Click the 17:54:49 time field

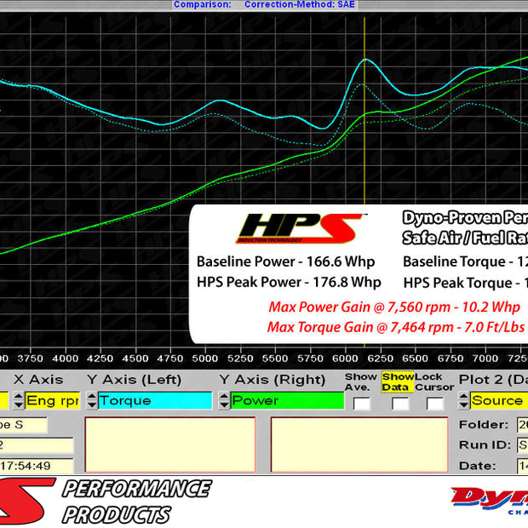tap(37, 466)
